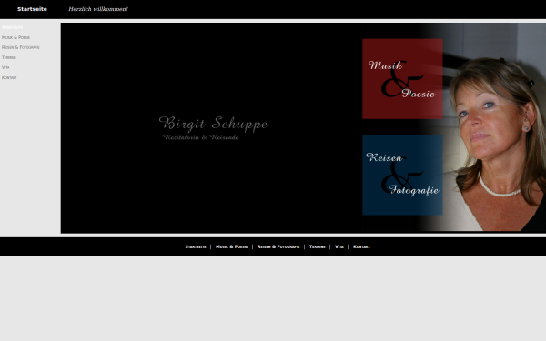Click the Startseite heading in top bar

[32, 9]
